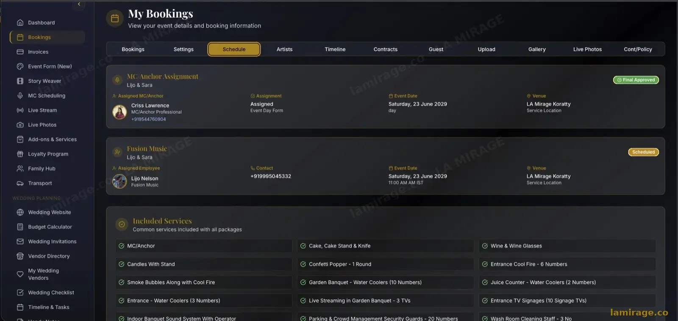Open MC Scheduling microphone icon
Viewport: 678px width, 321px height.
[20, 96]
